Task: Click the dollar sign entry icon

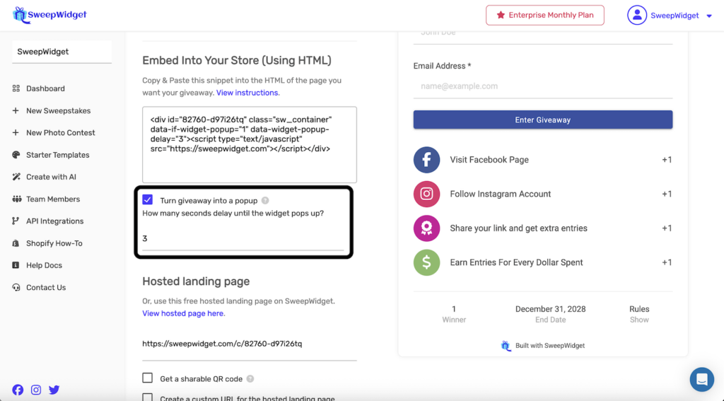Action: point(426,262)
